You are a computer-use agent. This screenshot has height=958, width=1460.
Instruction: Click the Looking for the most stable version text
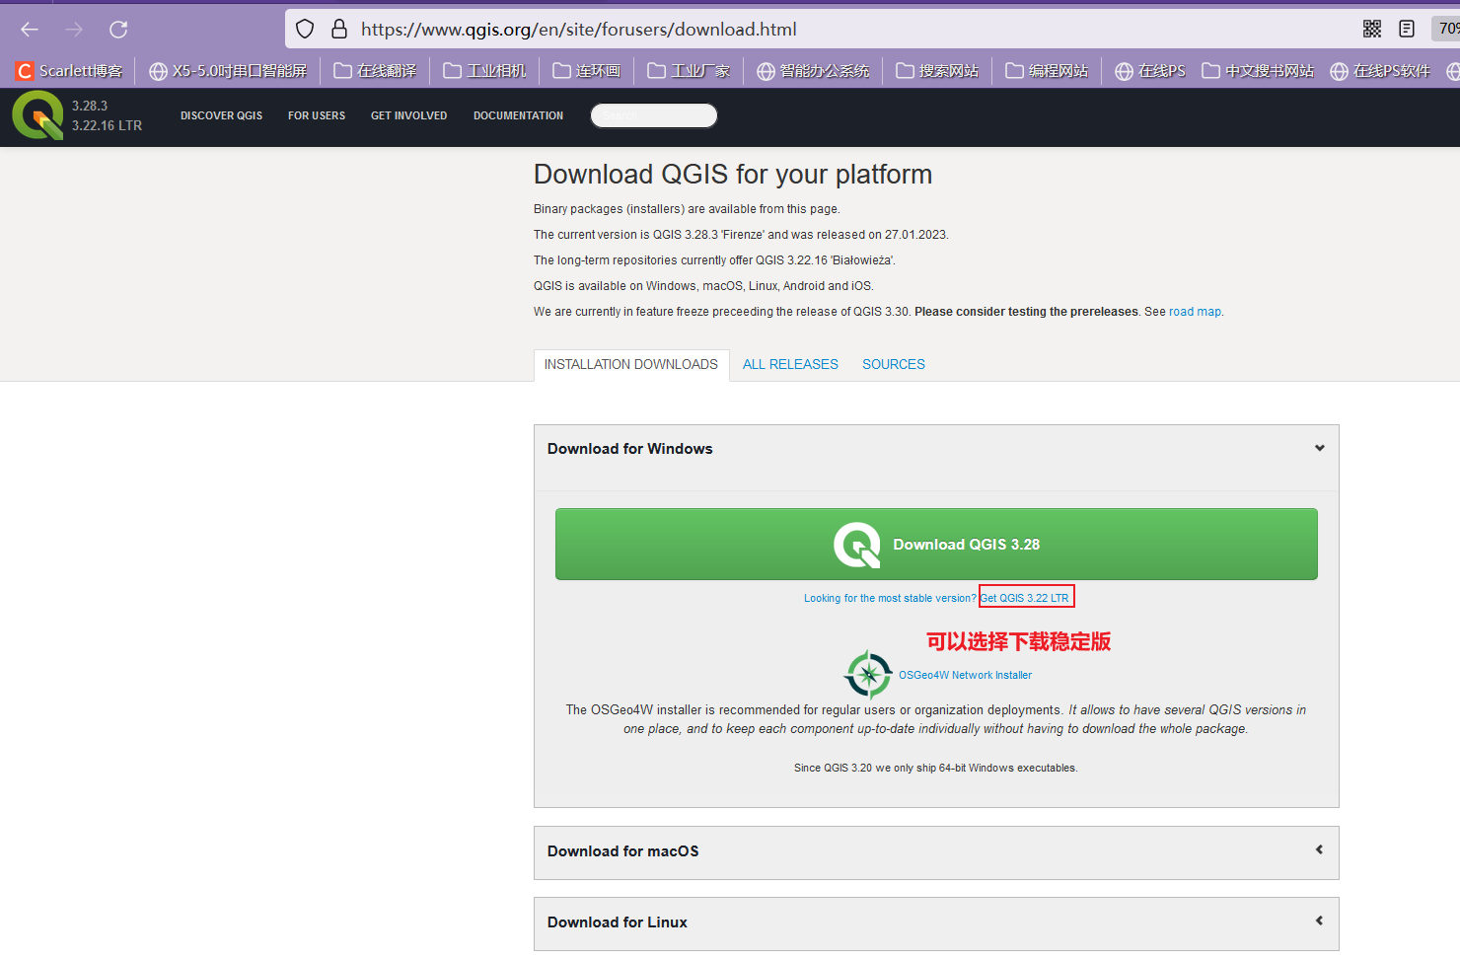pyautogui.click(x=890, y=598)
